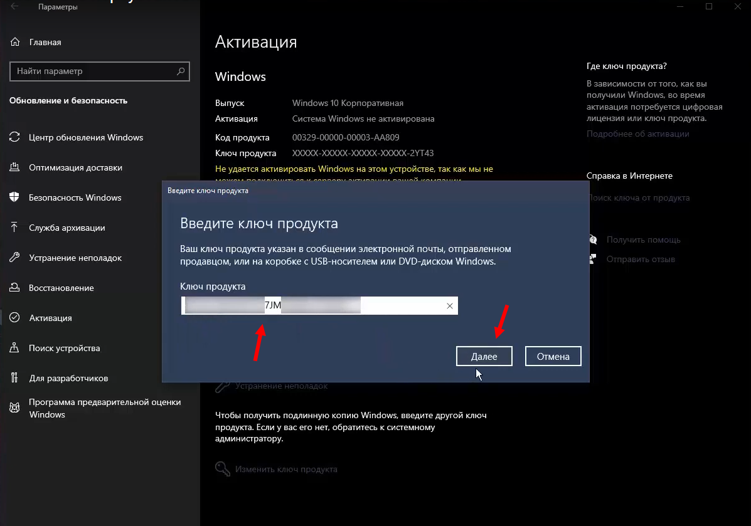Screen dimensions: 751x526
Task: Click the Home icon in sidebar
Action: coord(15,43)
